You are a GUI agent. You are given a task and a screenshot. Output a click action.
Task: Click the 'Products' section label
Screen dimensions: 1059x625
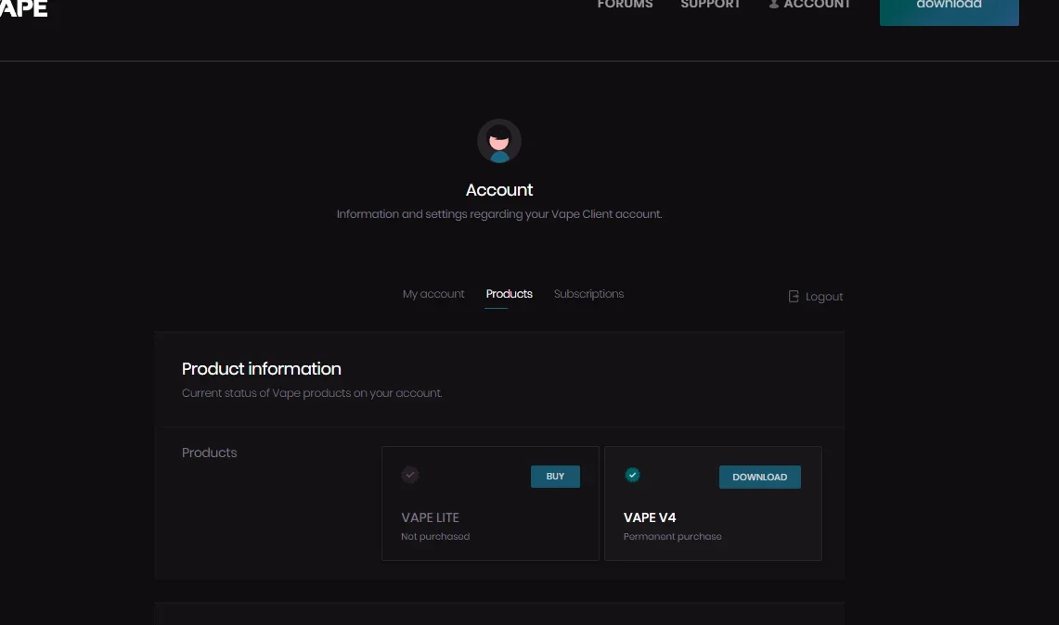[x=210, y=453]
